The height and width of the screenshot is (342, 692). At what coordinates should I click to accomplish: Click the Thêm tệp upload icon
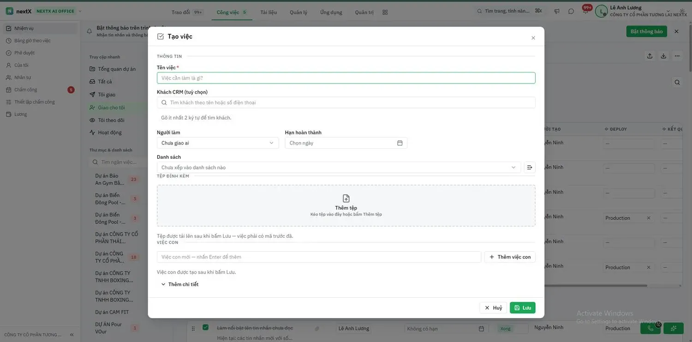tap(346, 198)
